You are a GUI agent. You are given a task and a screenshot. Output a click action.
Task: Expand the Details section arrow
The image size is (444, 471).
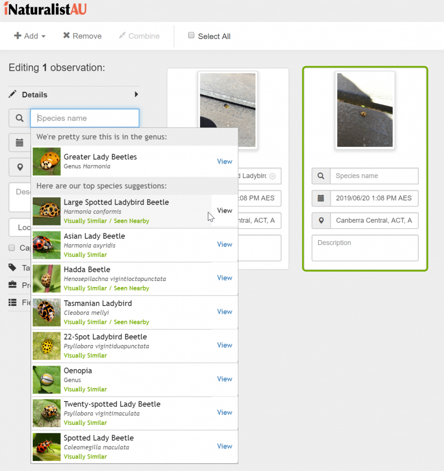(136, 94)
